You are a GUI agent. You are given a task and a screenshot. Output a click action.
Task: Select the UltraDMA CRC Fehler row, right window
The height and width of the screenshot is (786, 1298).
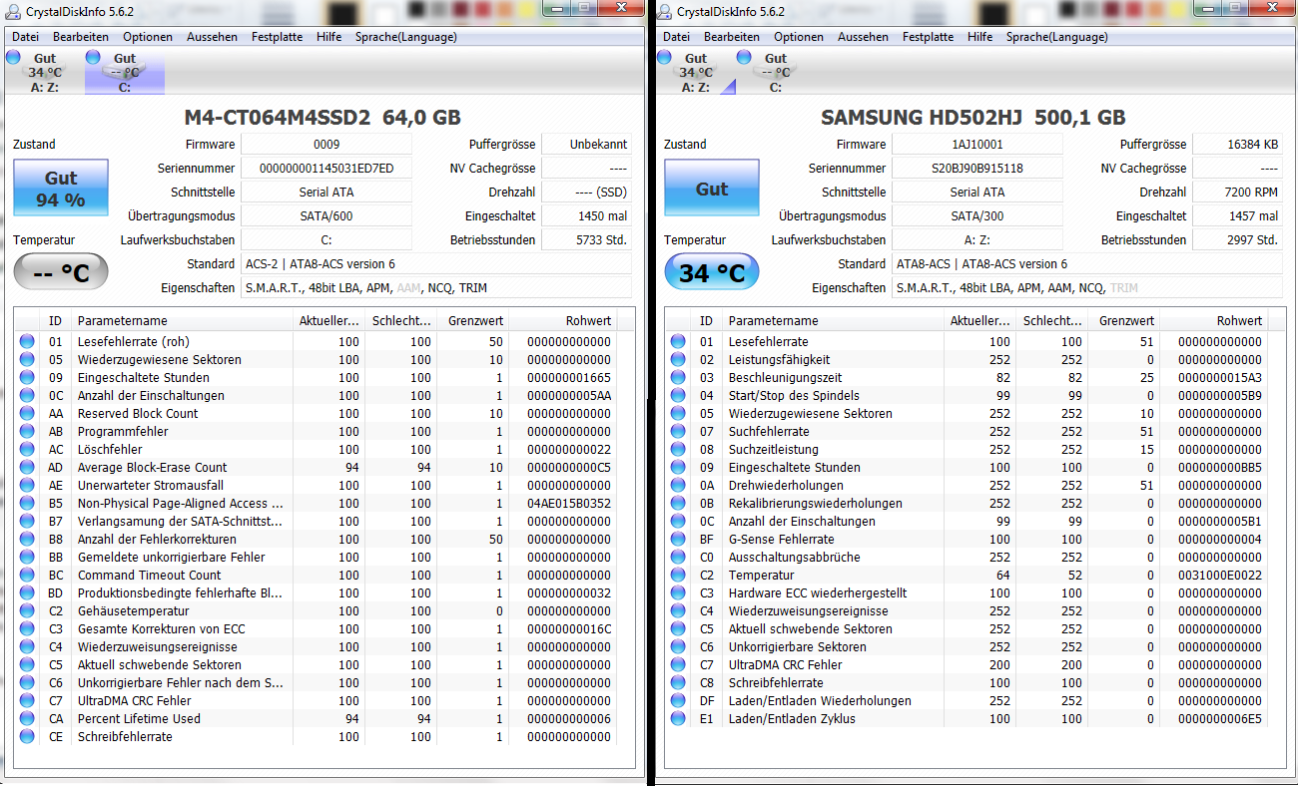(x=967, y=665)
